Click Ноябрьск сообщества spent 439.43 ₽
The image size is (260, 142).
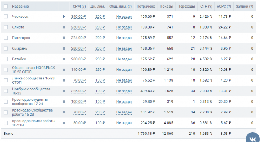[x=148, y=91]
